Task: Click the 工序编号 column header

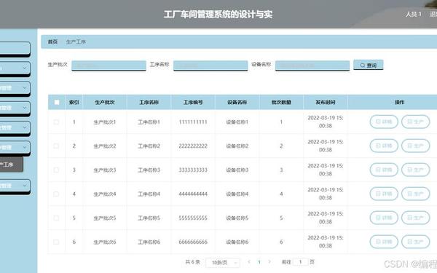Action: coord(193,102)
